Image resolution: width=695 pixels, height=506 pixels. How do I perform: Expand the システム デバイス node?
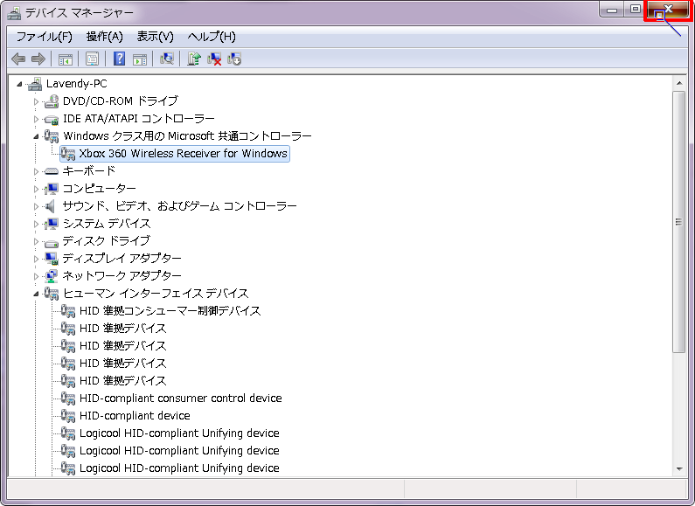coord(36,224)
